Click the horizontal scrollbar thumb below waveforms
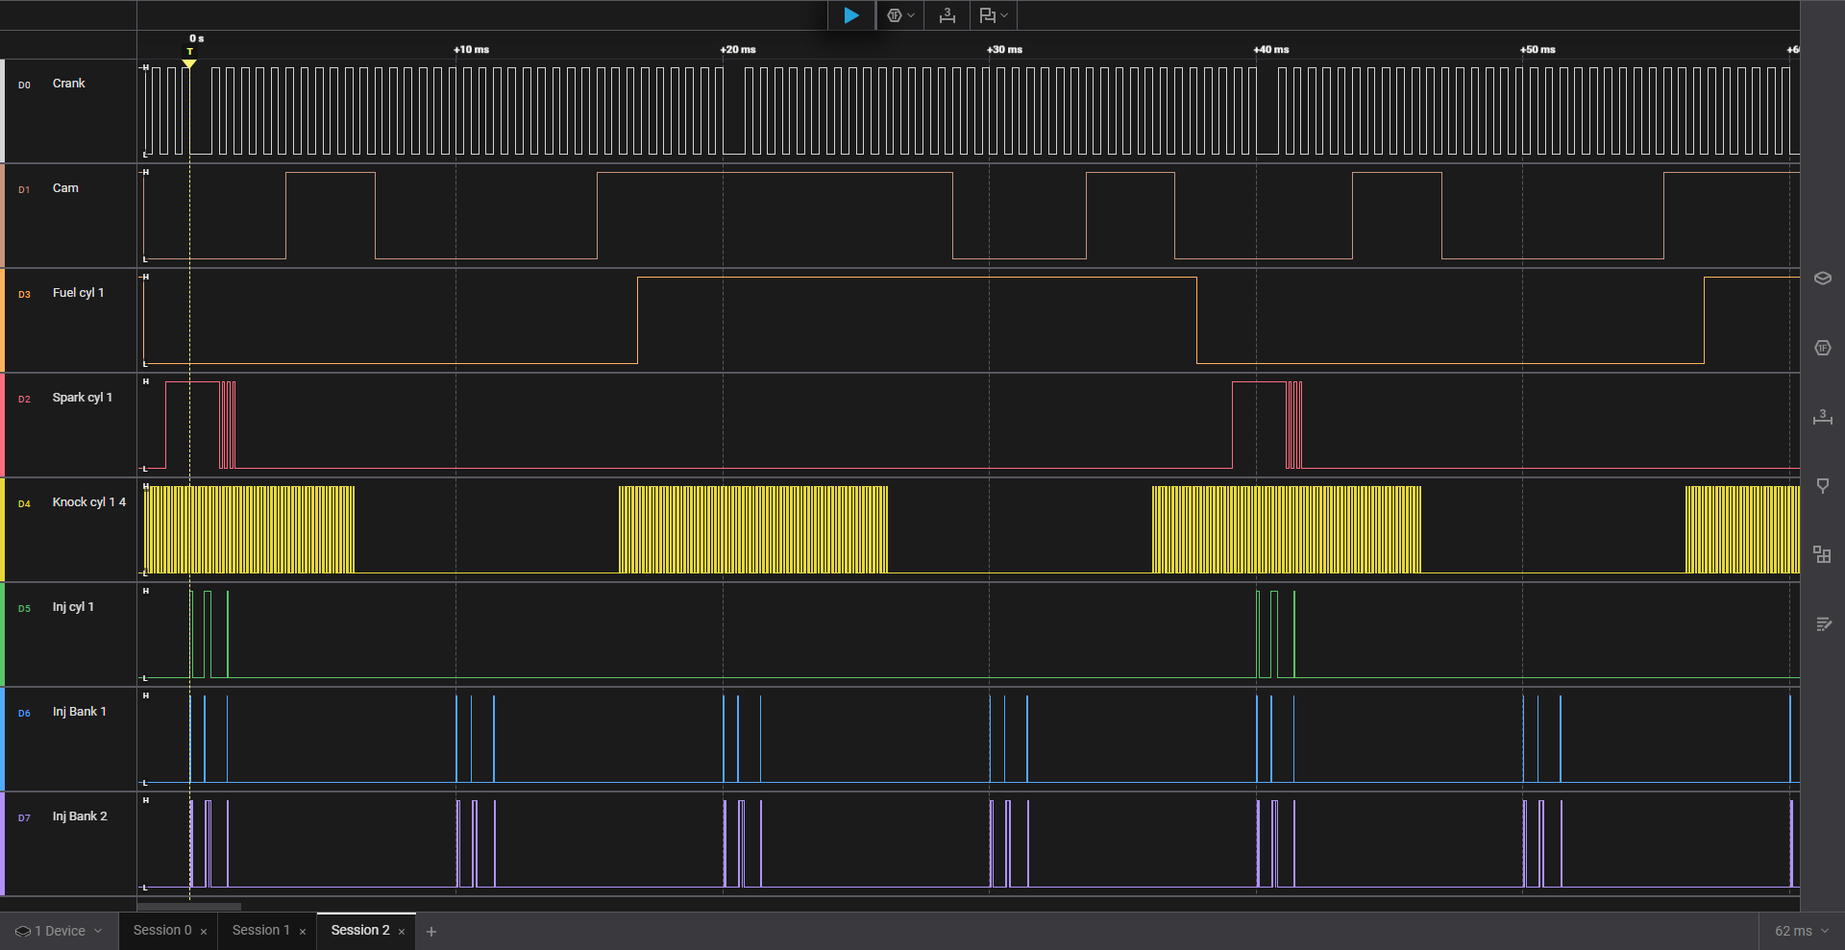Screen dimensions: 1845x950 [189, 906]
